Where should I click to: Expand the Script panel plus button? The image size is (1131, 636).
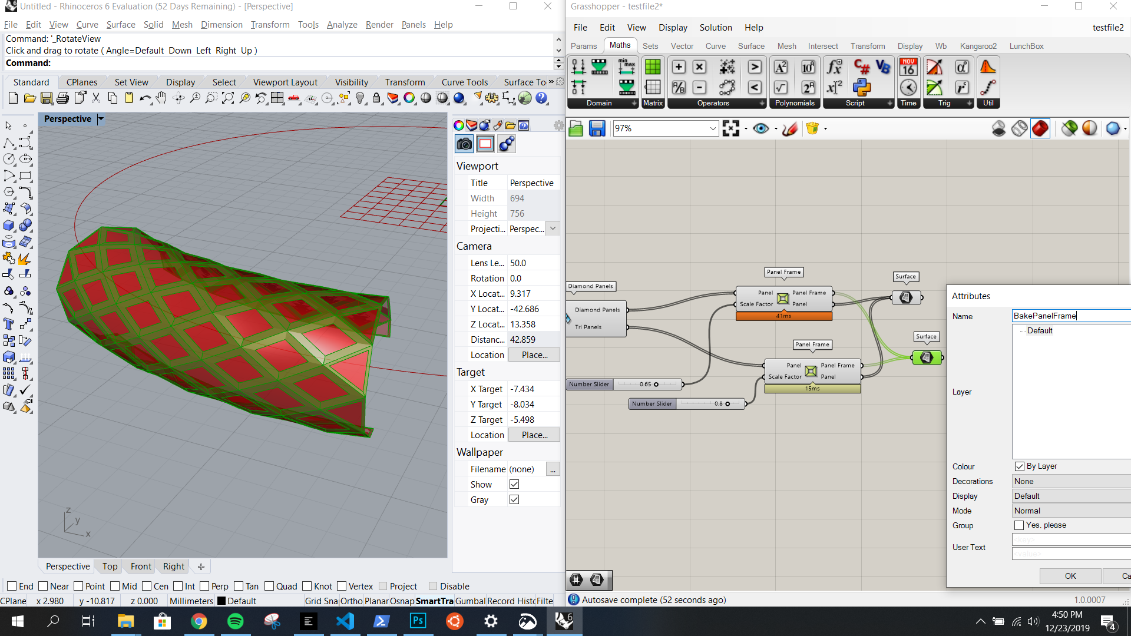pyautogui.click(x=889, y=103)
